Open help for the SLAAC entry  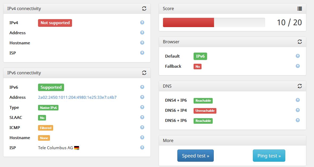[142, 117]
